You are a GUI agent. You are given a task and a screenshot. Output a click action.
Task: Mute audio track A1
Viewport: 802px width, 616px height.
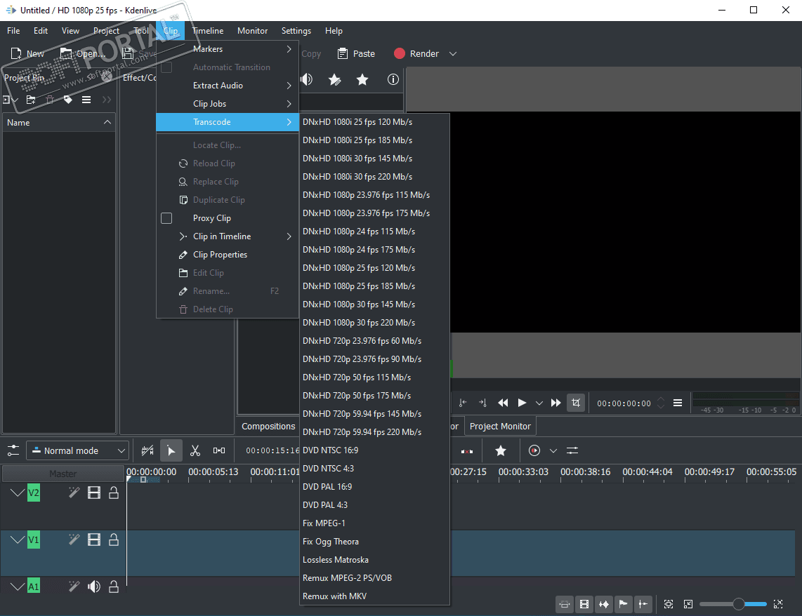[94, 587]
